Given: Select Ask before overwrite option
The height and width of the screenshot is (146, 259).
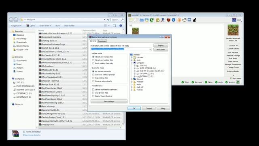Looking at the screenshot, I should point(93,71).
